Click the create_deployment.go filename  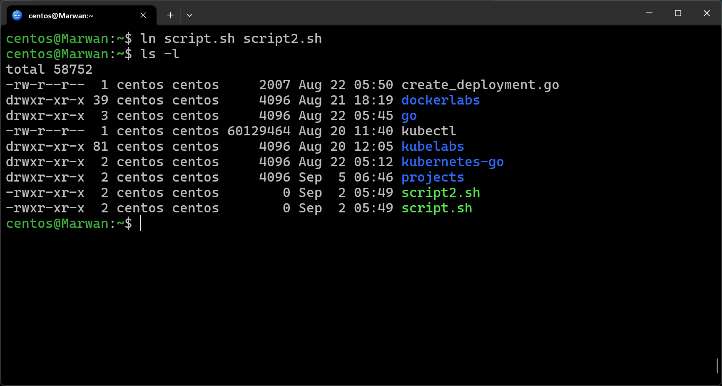(480, 85)
